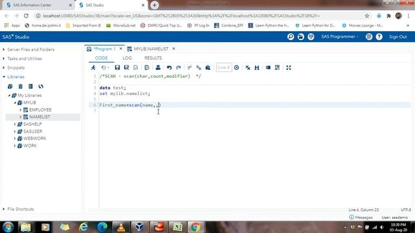Save the program with the floppy disk icon
The height and width of the screenshot is (233, 415).
tap(117, 67)
